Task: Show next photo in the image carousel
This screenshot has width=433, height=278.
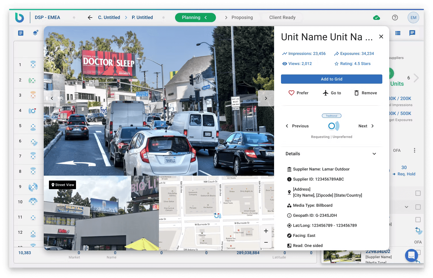Action: (266, 98)
